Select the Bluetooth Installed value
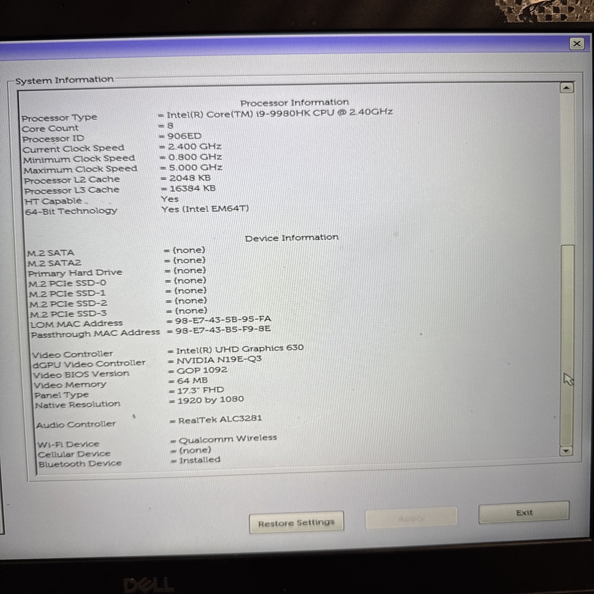This screenshot has height=594, width=594. click(x=200, y=460)
